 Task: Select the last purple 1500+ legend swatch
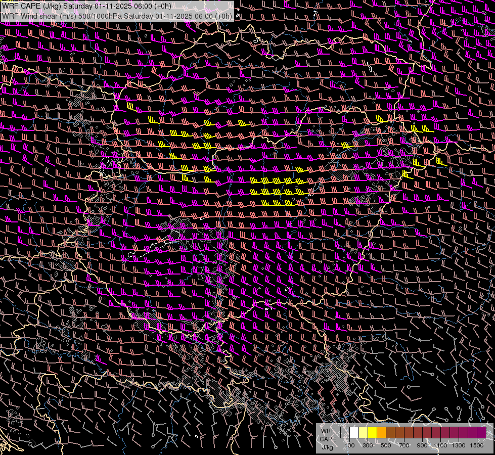pyautogui.click(x=481, y=433)
